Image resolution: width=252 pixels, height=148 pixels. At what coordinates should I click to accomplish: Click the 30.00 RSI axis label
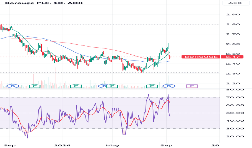click(235, 129)
